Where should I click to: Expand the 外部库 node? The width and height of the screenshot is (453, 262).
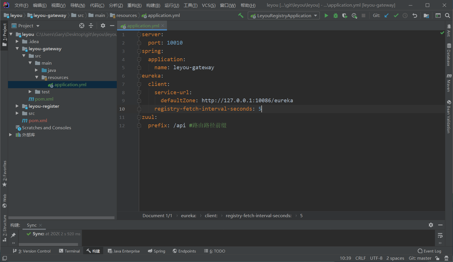pos(11,135)
